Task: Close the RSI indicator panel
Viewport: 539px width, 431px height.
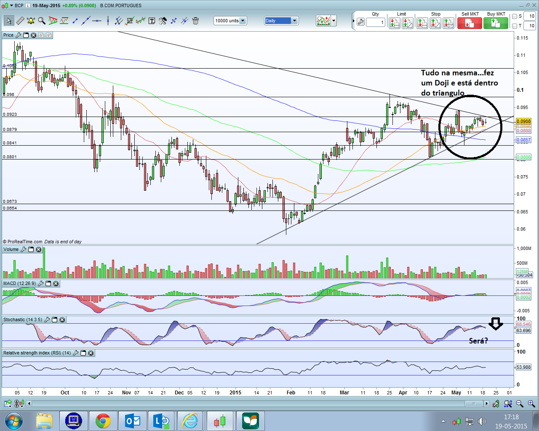Action: point(91,353)
